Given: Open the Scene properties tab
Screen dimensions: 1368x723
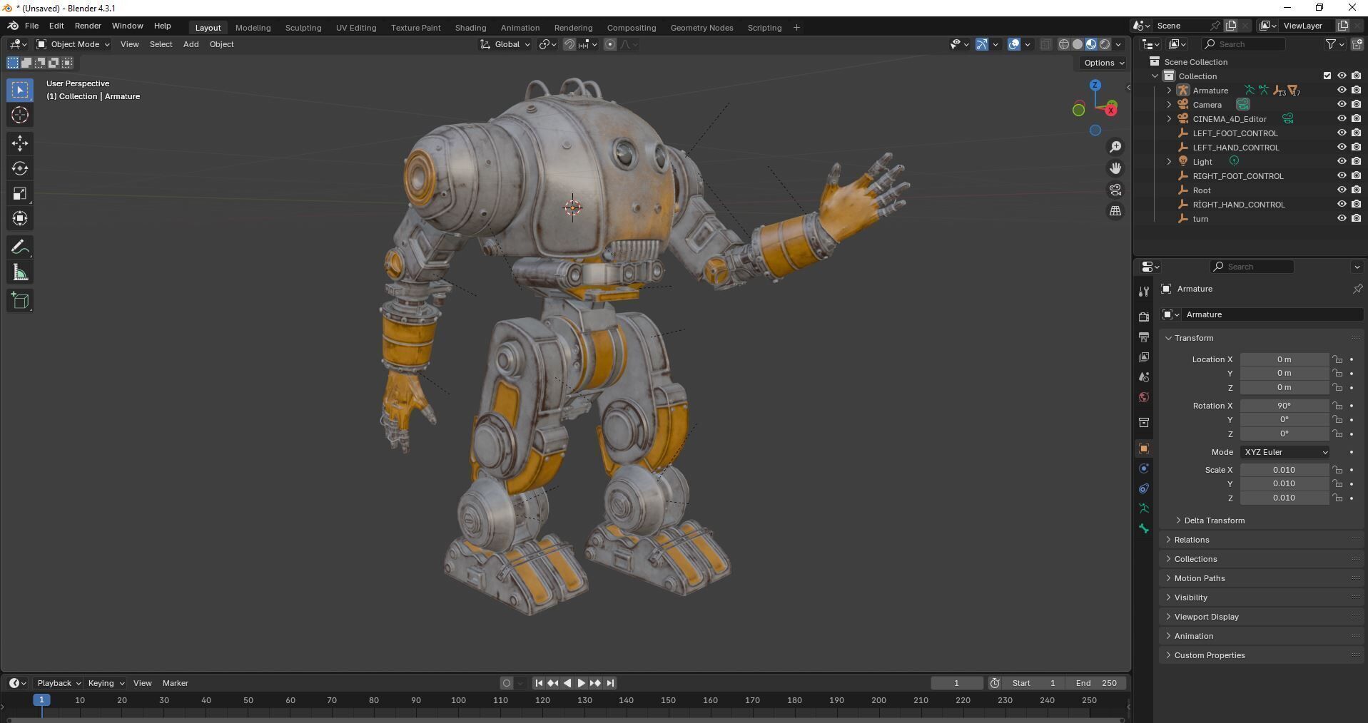Looking at the screenshot, I should tap(1144, 377).
